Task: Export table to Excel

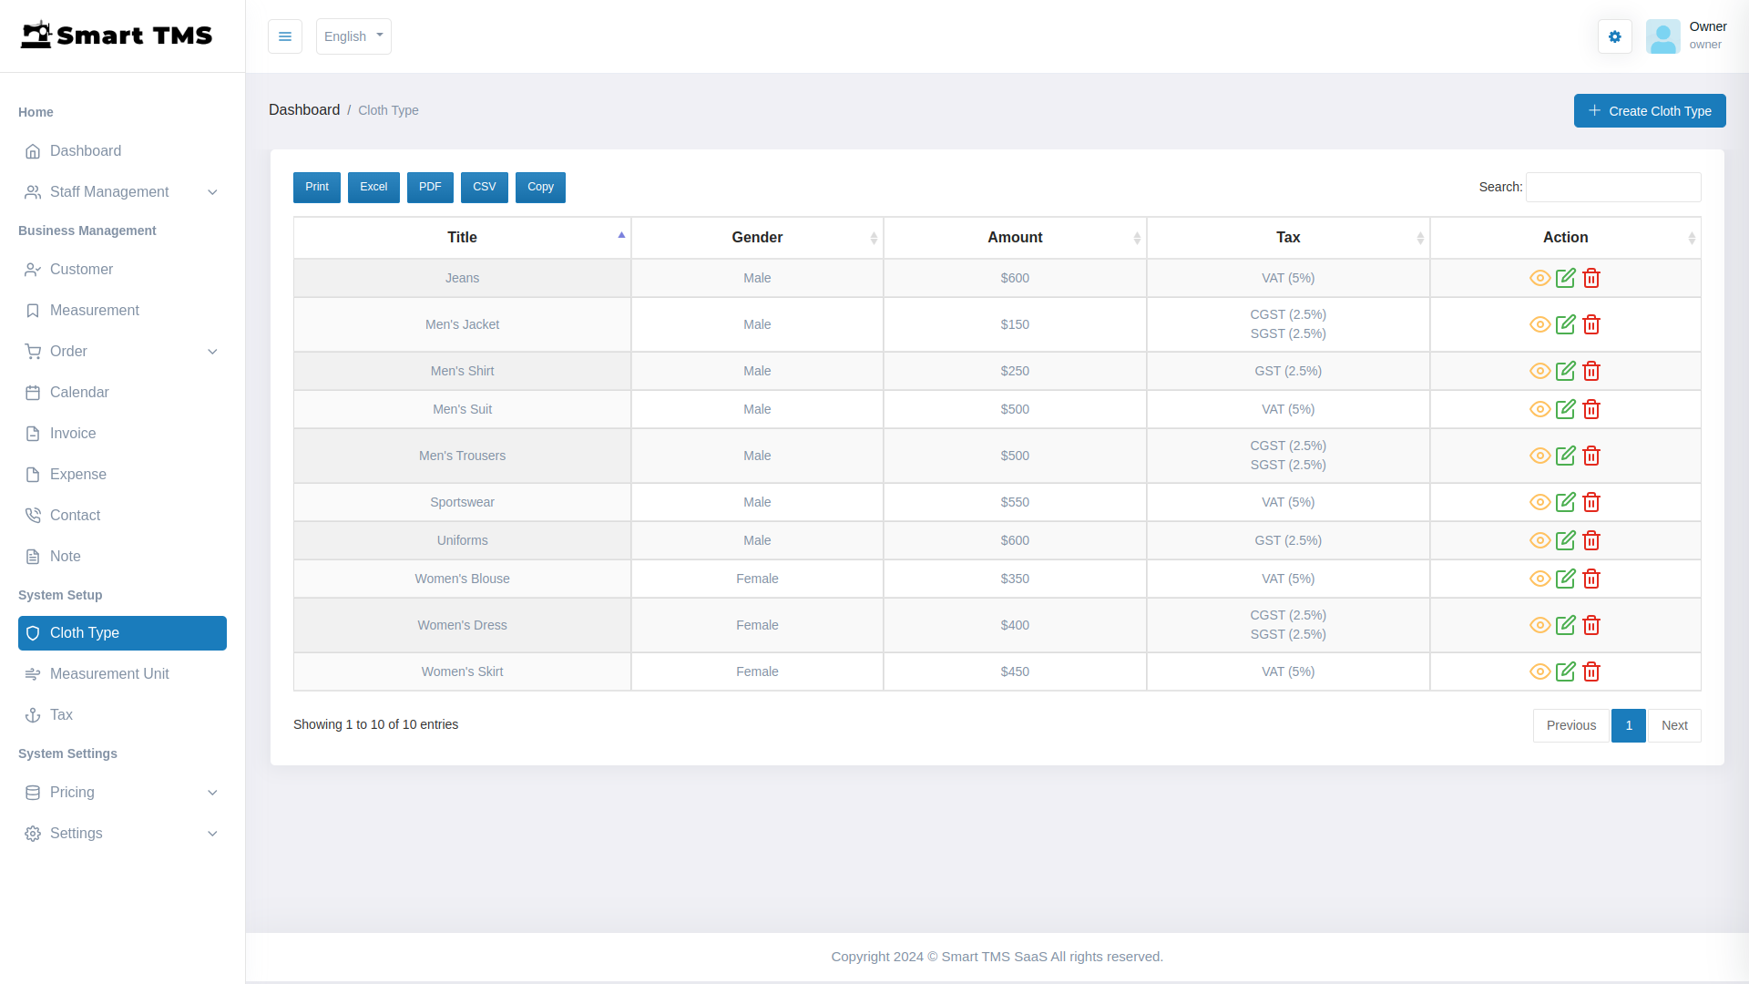Action: (373, 187)
